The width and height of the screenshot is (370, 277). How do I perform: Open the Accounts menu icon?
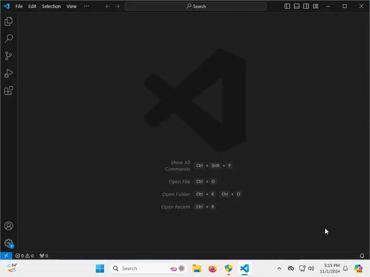(9, 226)
